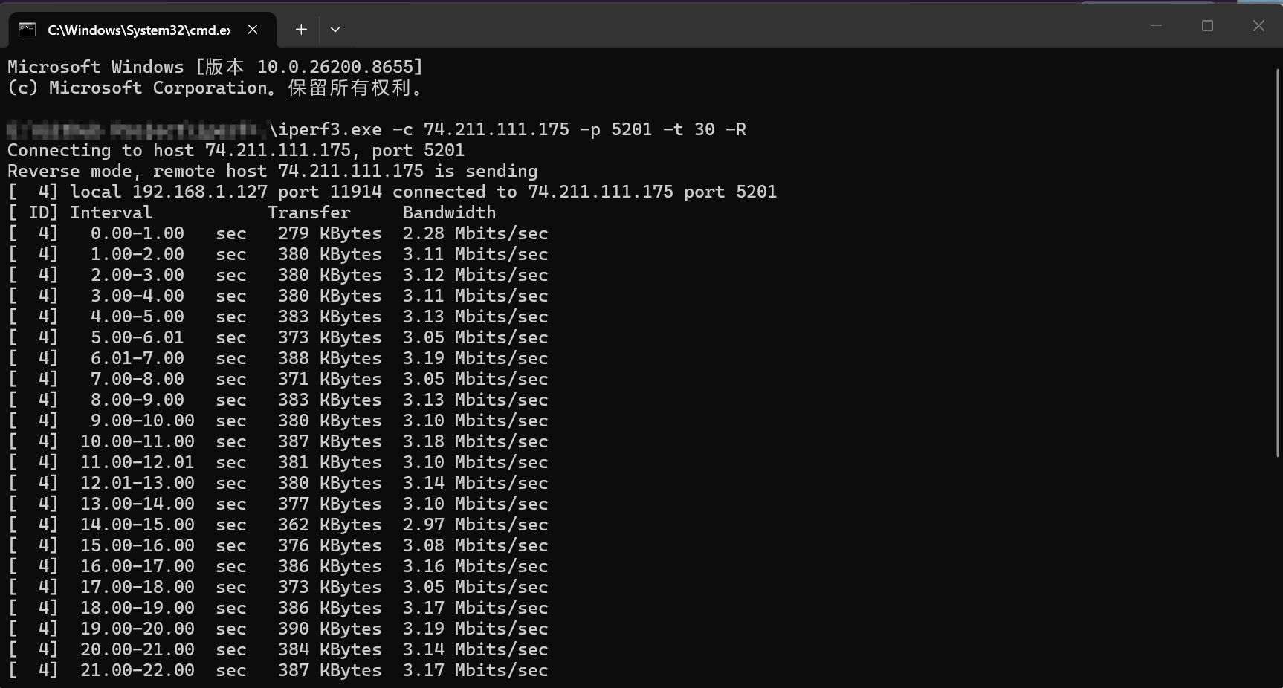The width and height of the screenshot is (1283, 688).
Task: Close the cmd.exe tab
Action: tap(253, 30)
